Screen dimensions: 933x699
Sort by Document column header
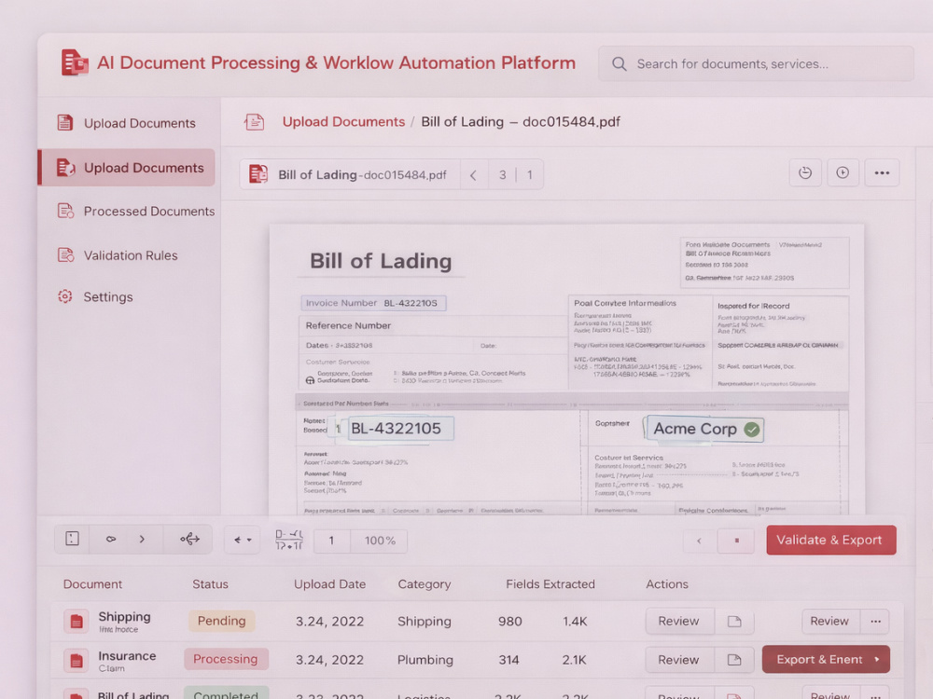tap(92, 584)
